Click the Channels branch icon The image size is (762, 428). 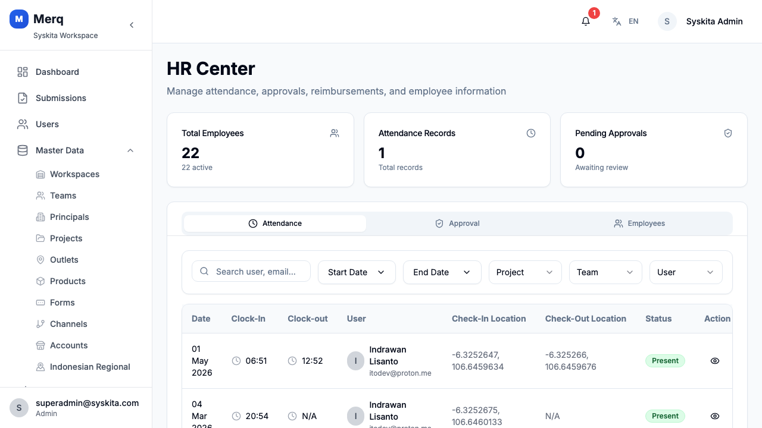[40, 324]
